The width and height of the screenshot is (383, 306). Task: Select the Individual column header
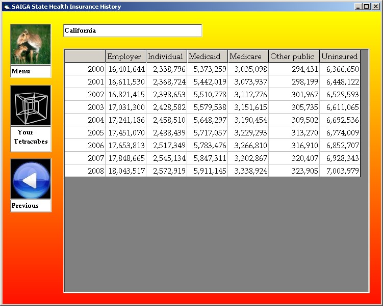pos(166,57)
